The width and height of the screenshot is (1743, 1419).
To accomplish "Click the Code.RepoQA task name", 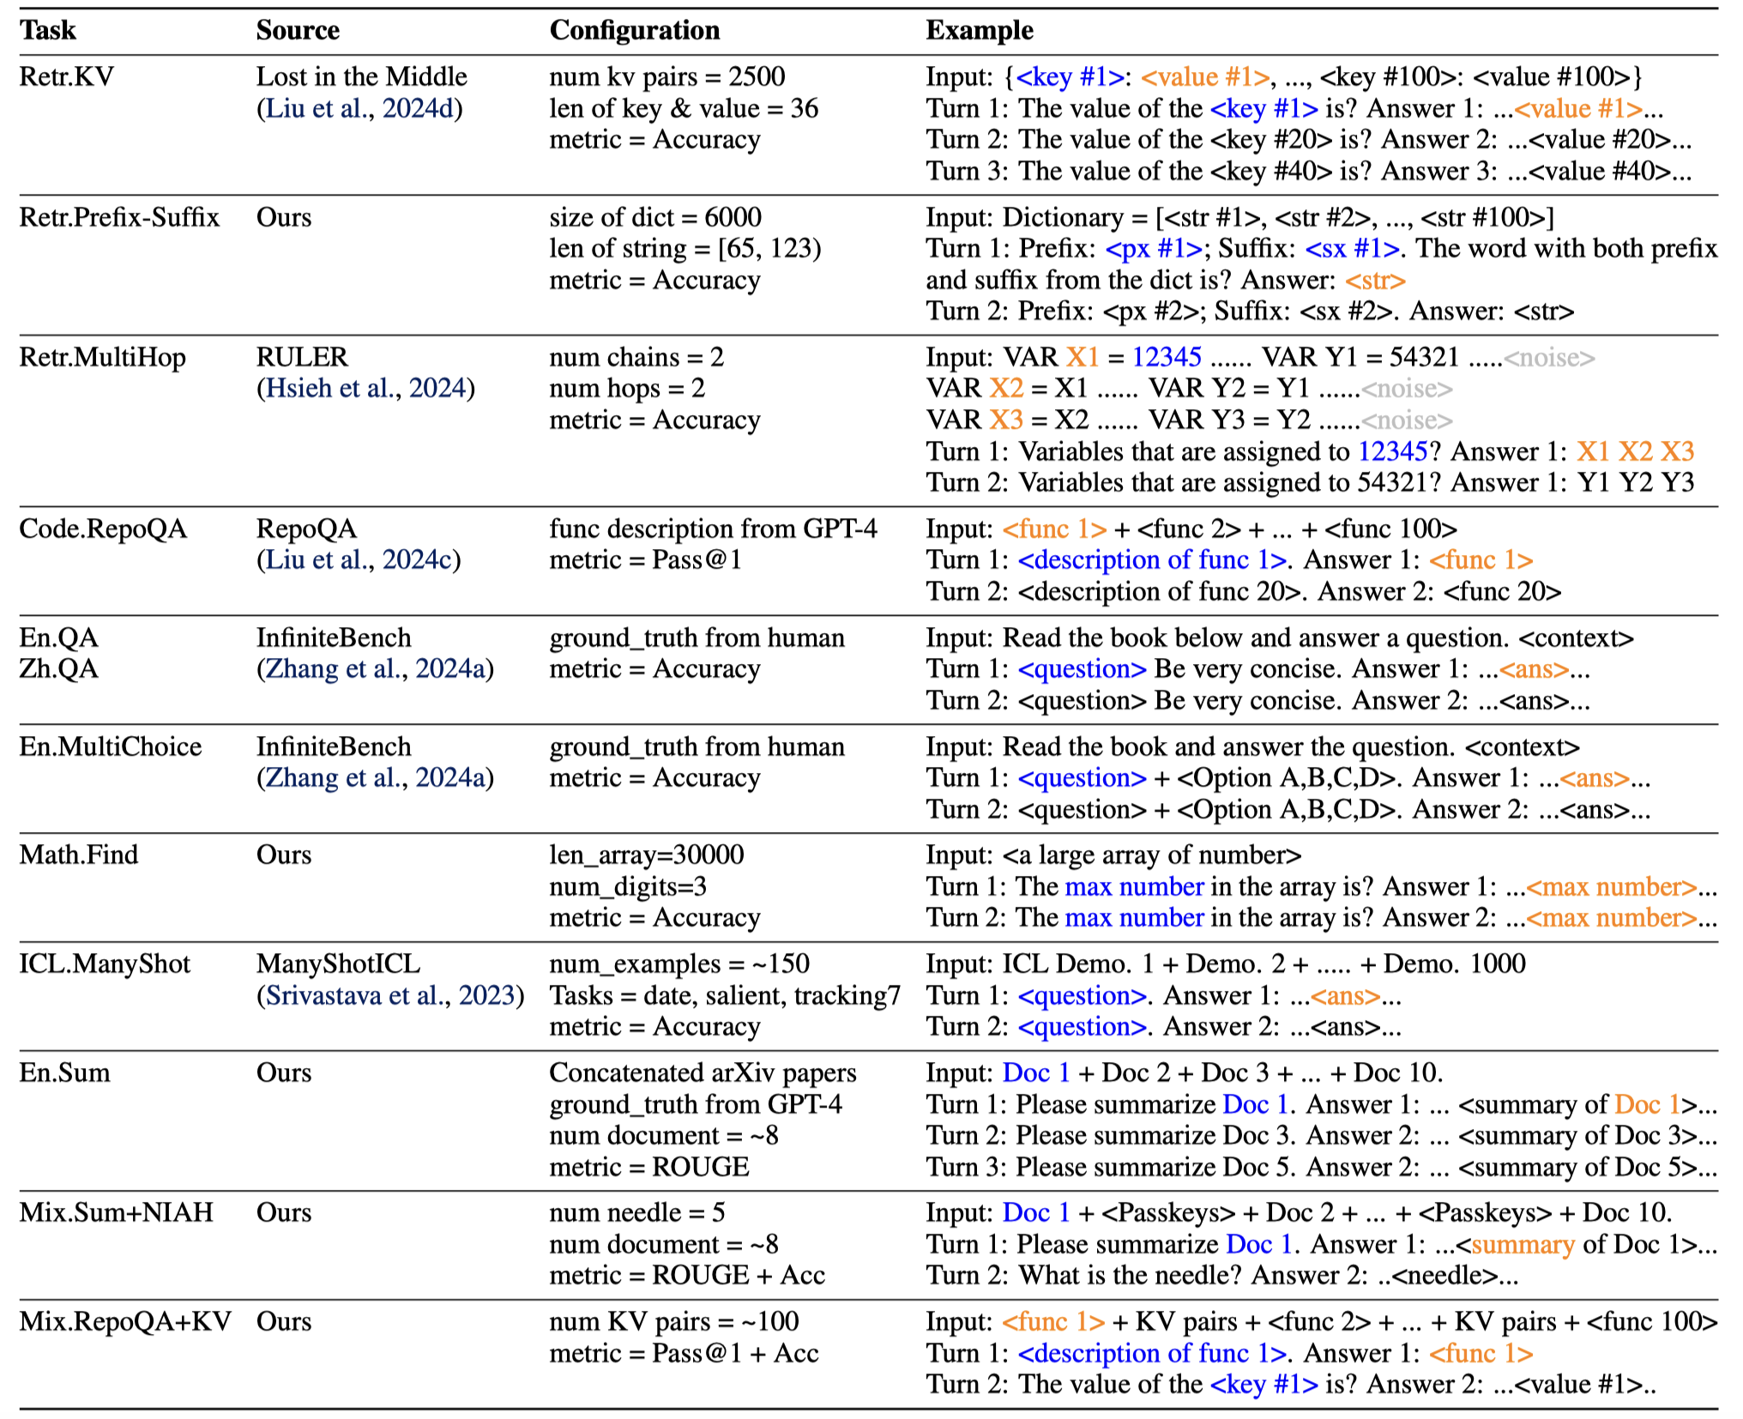I will [103, 529].
